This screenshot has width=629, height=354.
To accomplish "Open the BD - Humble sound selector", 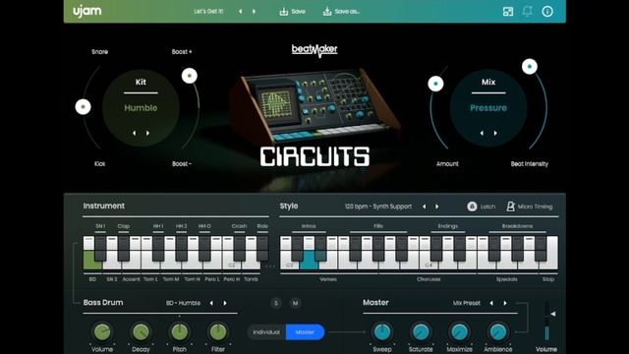I will (183, 303).
